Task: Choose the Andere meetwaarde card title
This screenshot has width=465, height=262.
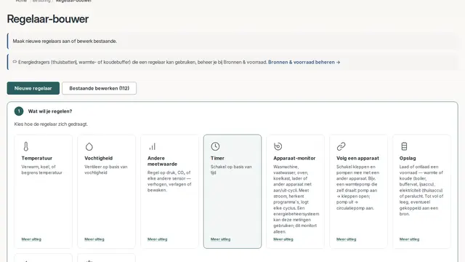Action: [x=162, y=161]
